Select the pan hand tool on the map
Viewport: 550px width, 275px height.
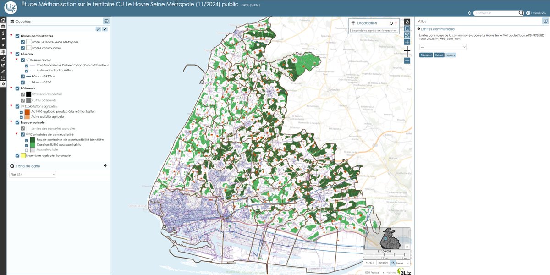click(407, 22)
